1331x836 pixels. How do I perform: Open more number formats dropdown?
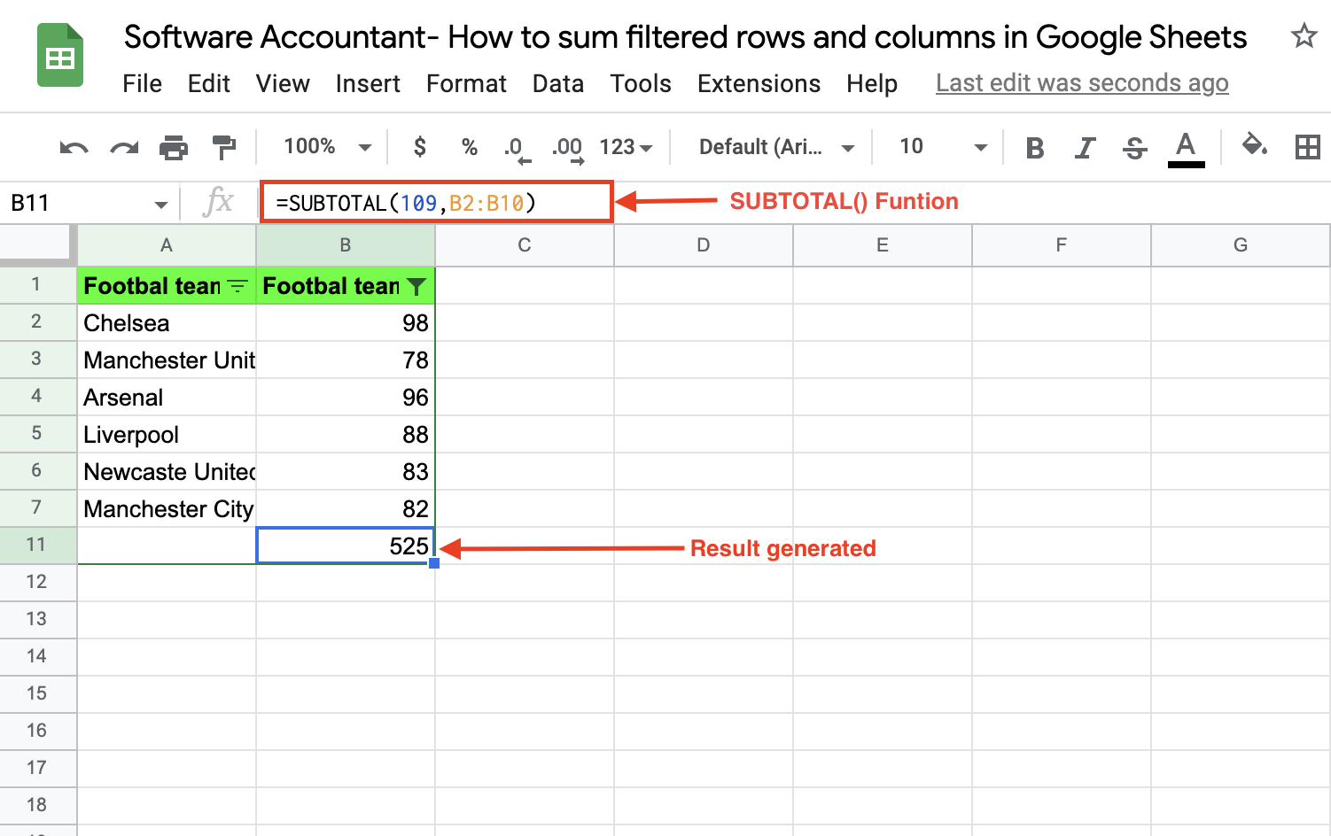626,147
